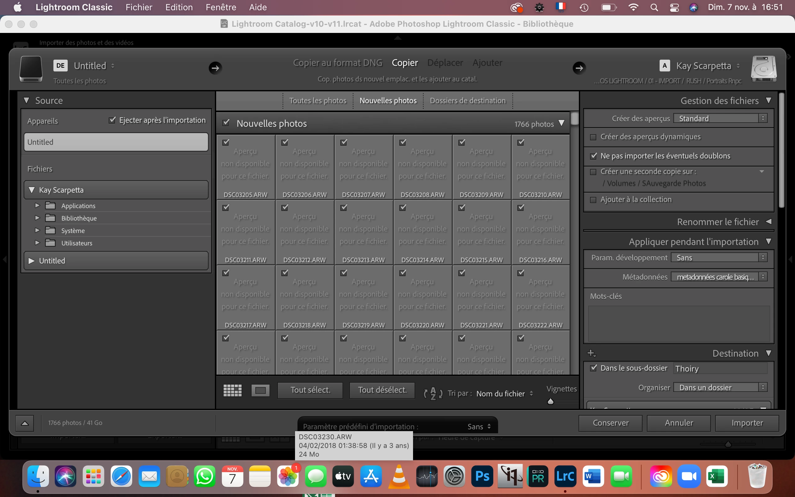This screenshot has height=497, width=795.
Task: Check Ajouter à la collection
Action: (x=593, y=200)
